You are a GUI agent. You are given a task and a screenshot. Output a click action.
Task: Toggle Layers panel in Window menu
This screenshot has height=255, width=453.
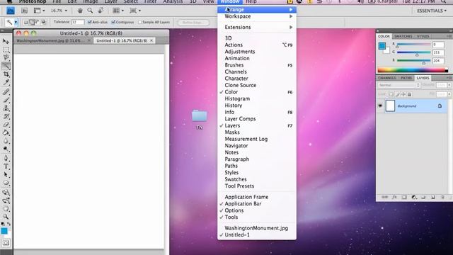pyautogui.click(x=257, y=125)
